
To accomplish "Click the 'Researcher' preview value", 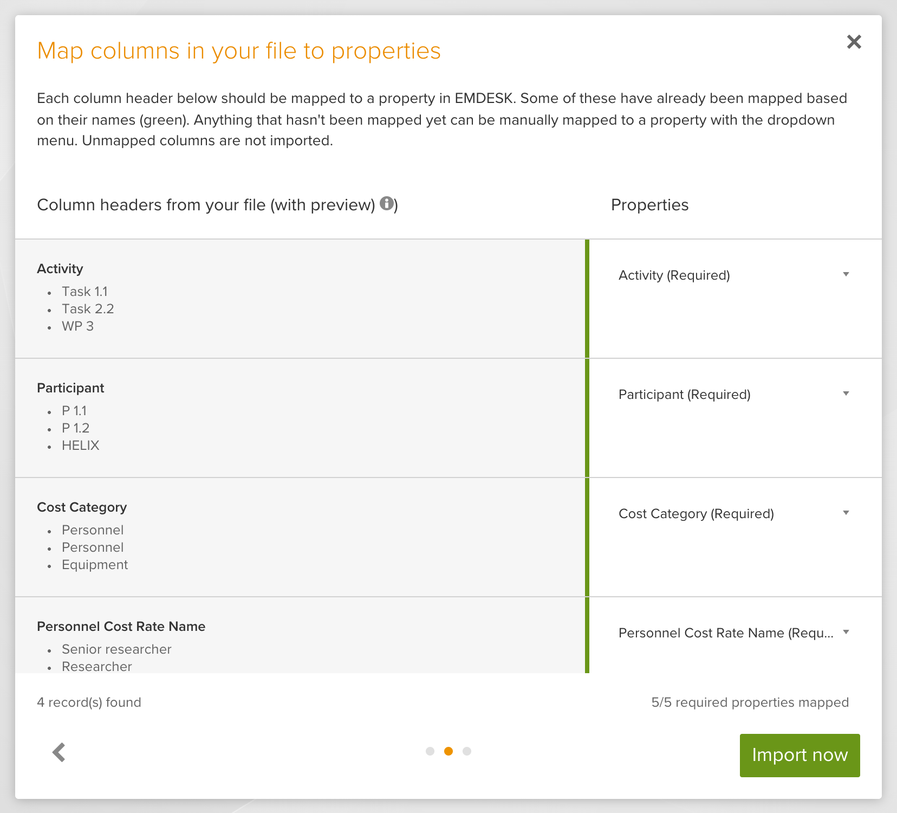I will click(97, 667).
